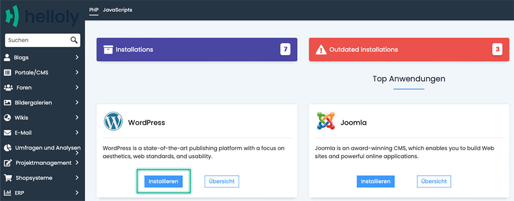Image resolution: width=514 pixels, height=201 pixels.
Task: Switch to the JavaScripts tab
Action: click(x=118, y=10)
